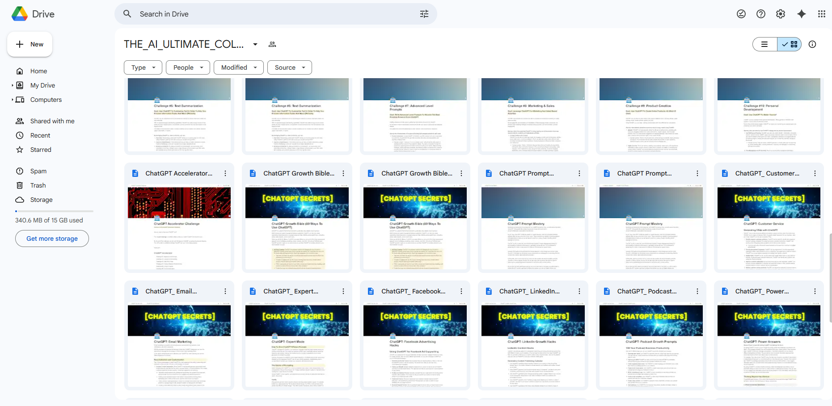The width and height of the screenshot is (832, 406).
Task: Expand the folder name dropdown arrow
Action: coord(255,44)
